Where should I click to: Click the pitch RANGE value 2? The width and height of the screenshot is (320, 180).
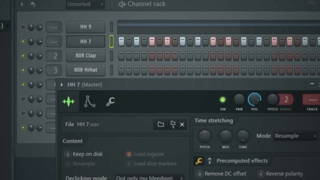[x=286, y=99]
